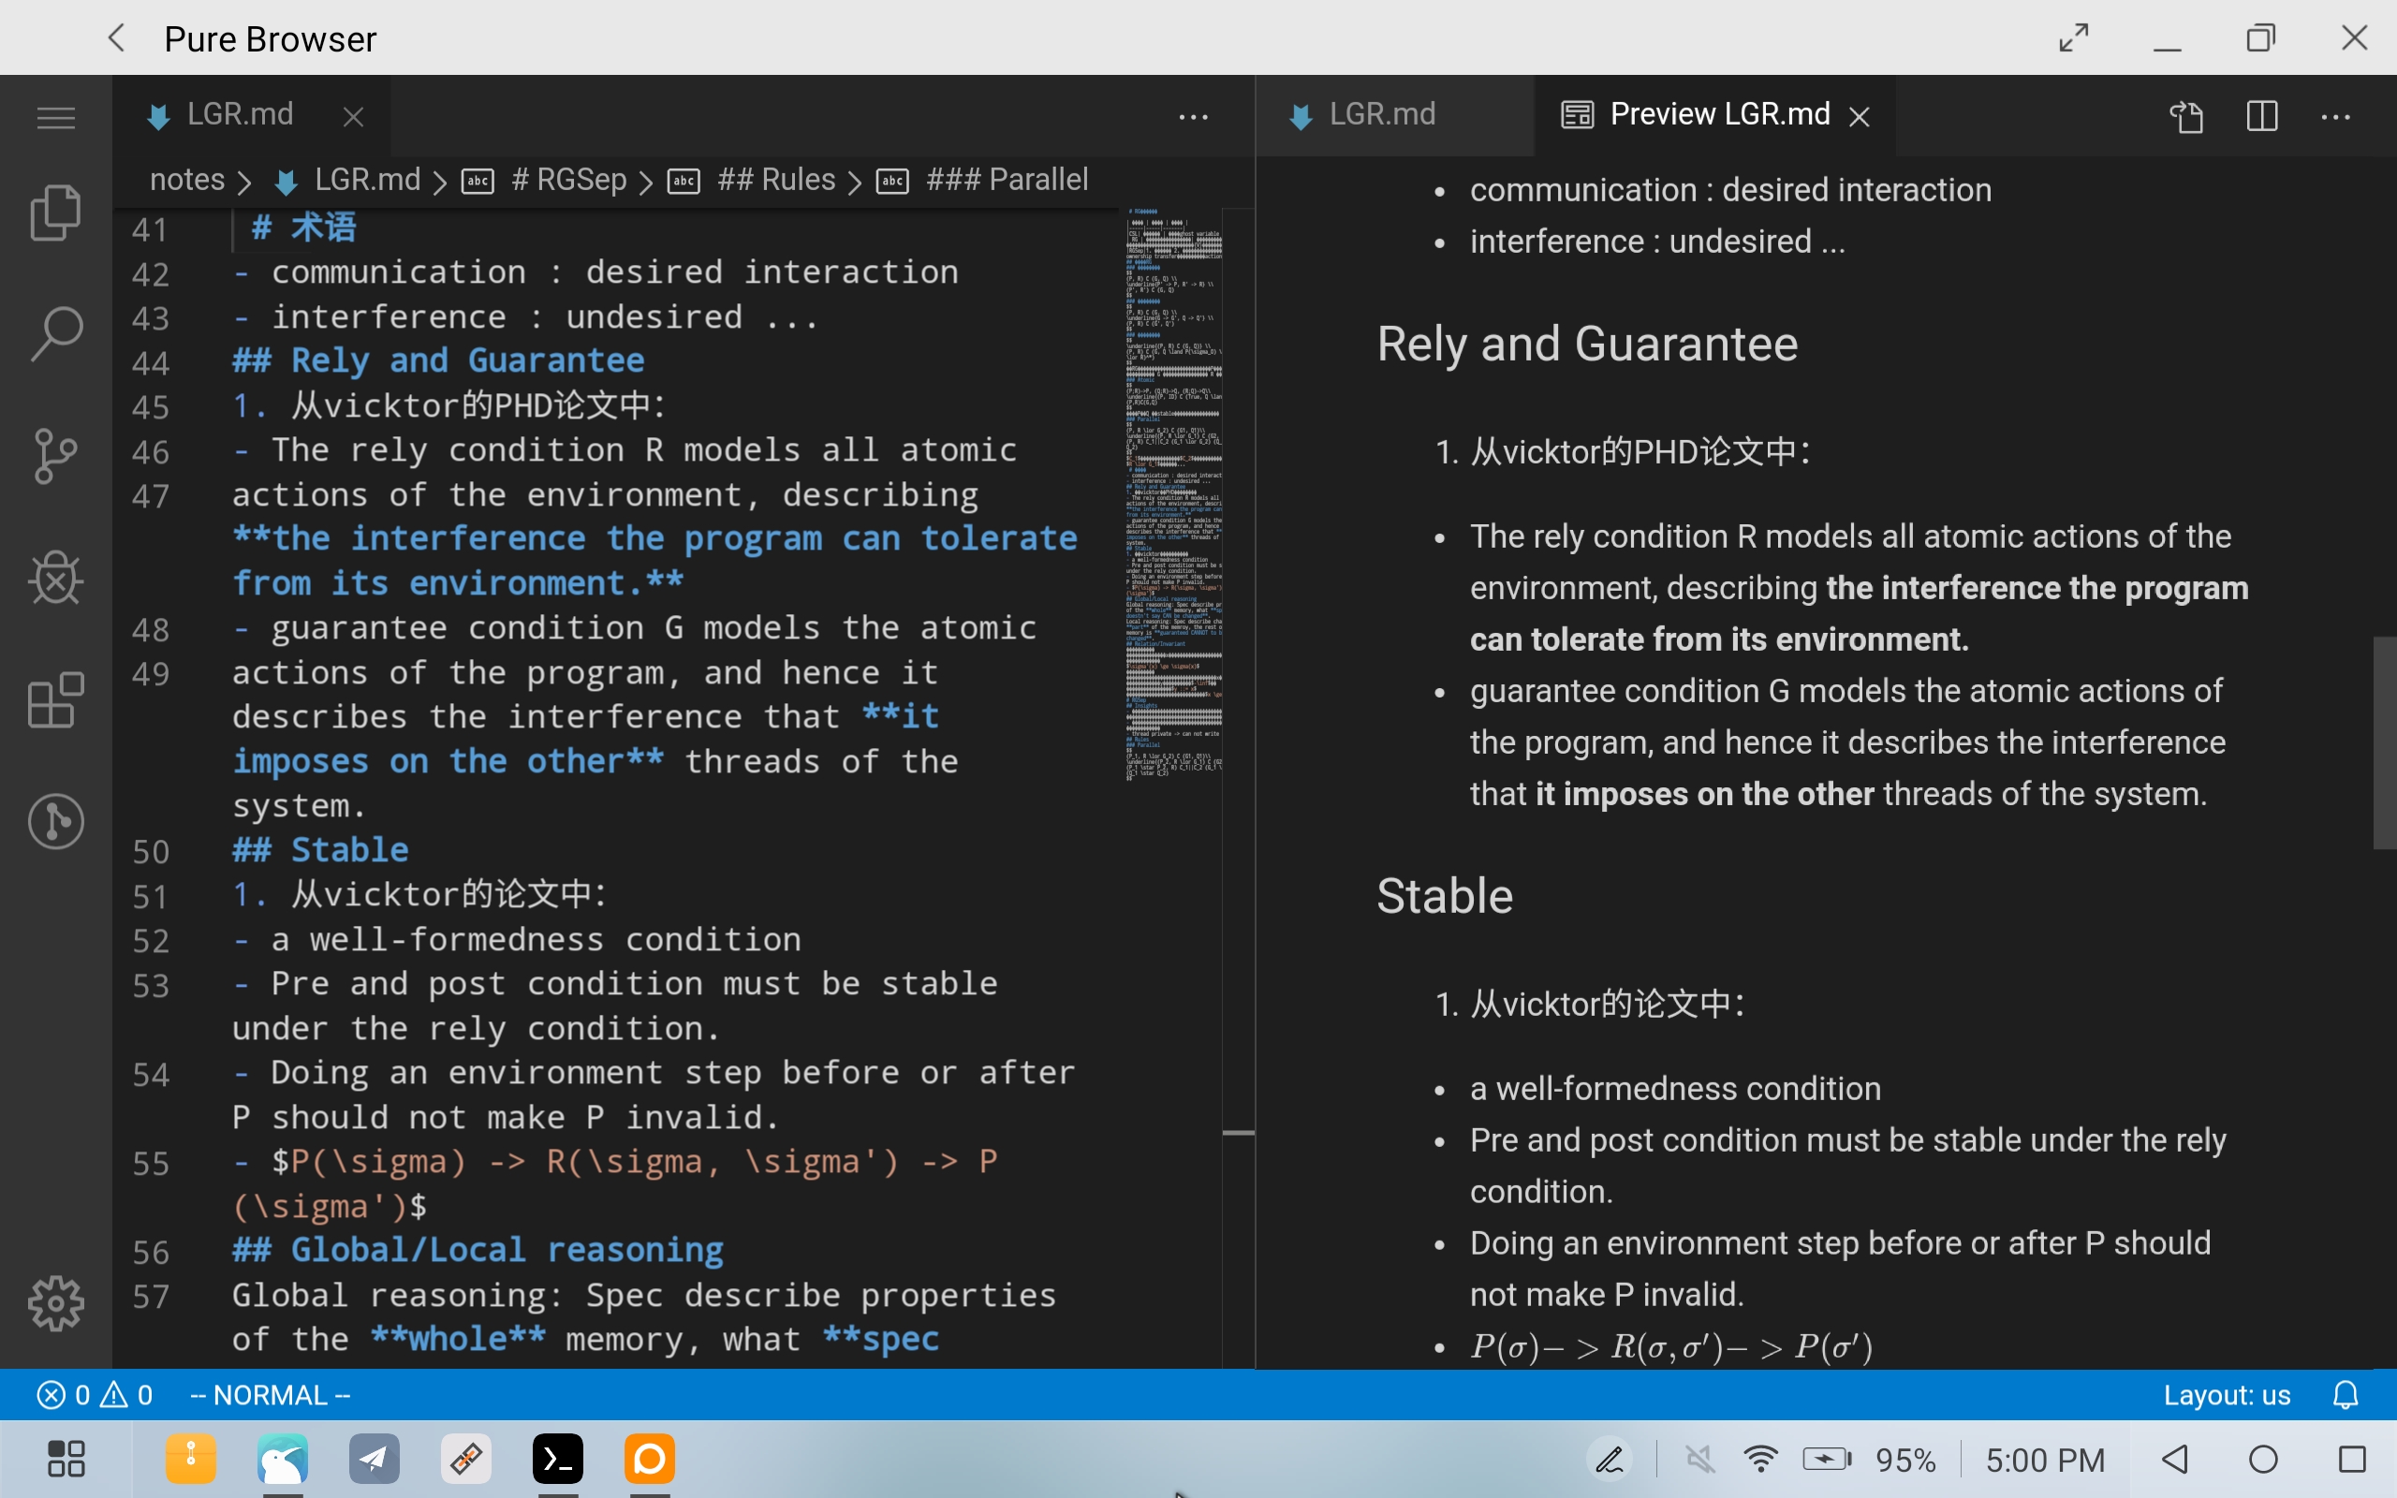Toggle notifications with the bell icon

click(2345, 1394)
